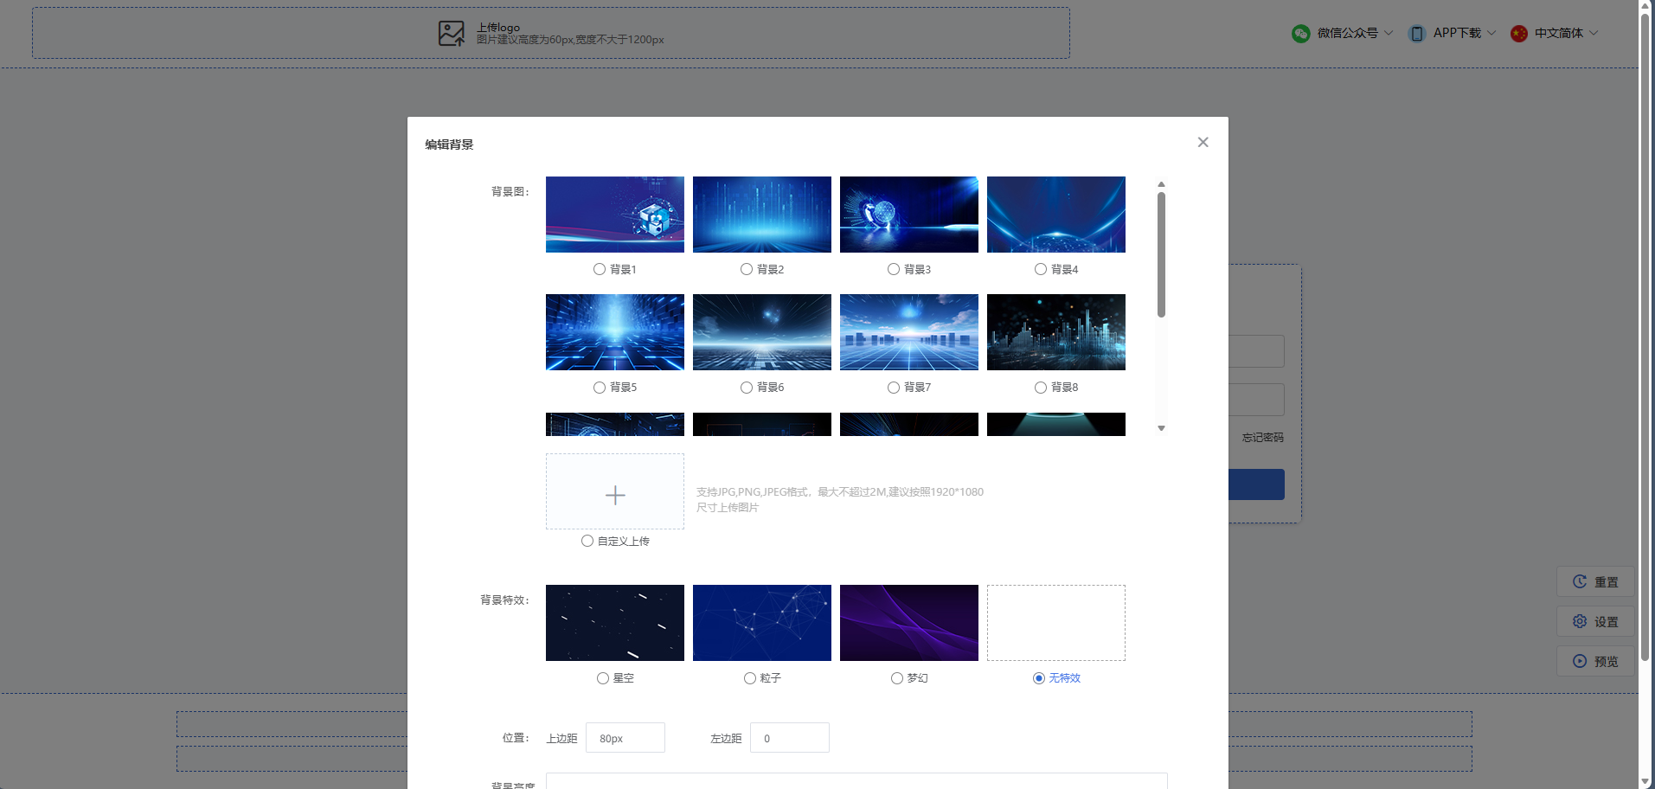Select the 背景2 radio button

[x=747, y=269]
